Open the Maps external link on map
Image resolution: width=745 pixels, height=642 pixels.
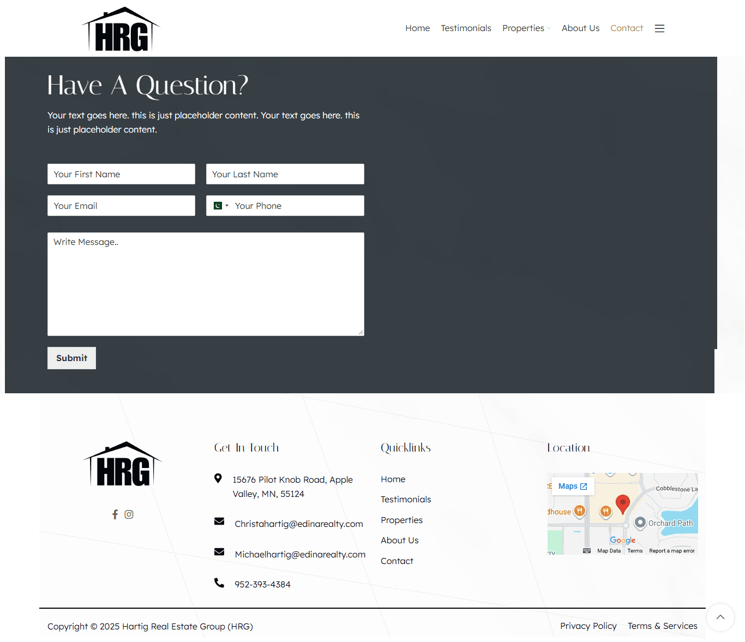[x=573, y=486]
